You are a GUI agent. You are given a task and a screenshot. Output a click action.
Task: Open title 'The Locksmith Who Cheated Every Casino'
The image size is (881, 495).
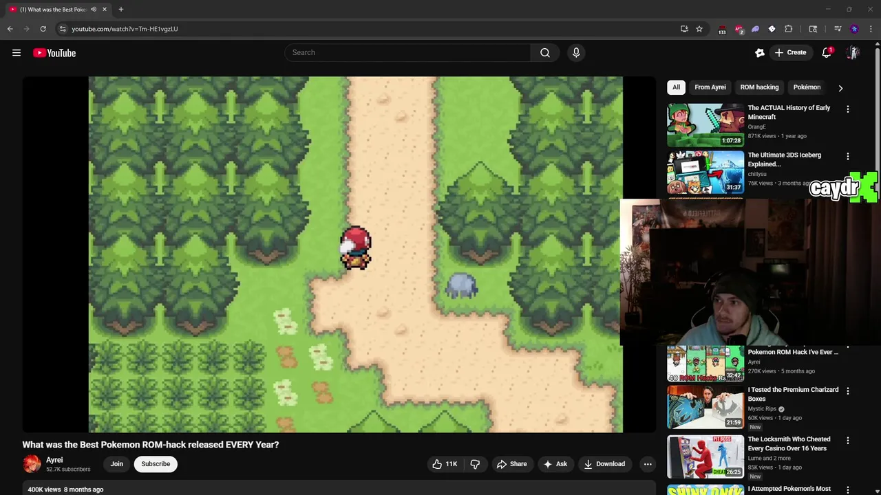click(789, 443)
